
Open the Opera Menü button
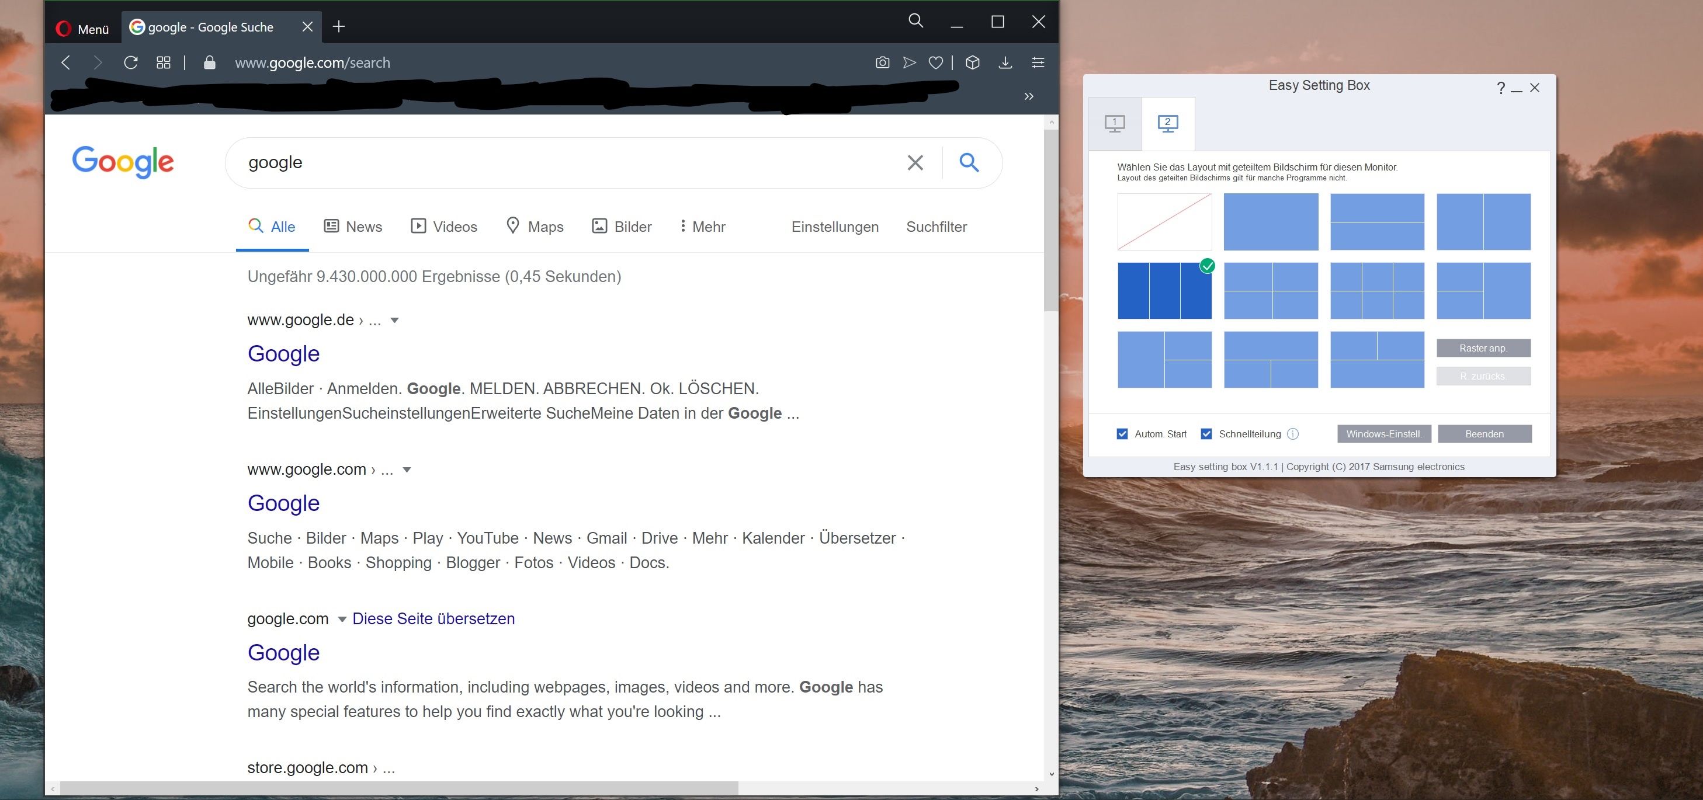82,29
